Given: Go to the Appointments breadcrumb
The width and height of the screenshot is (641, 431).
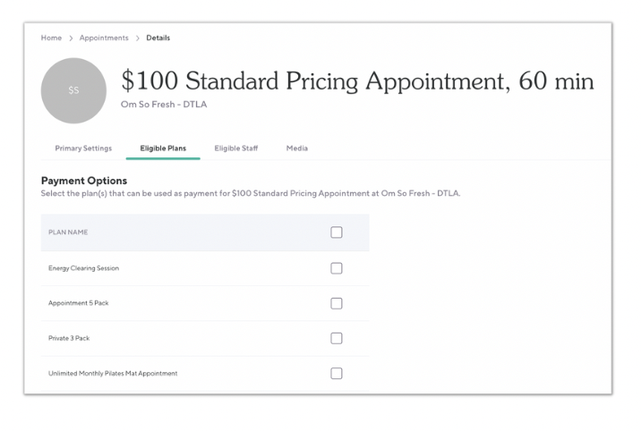Looking at the screenshot, I should click(x=102, y=38).
